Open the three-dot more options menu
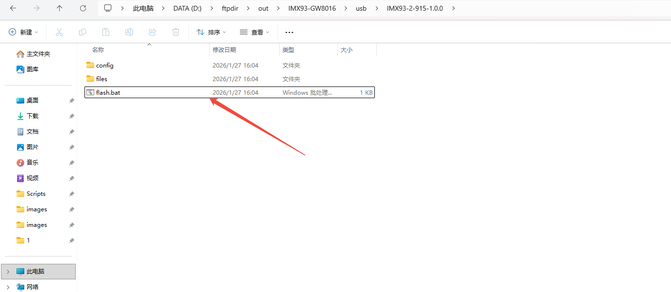Screen dimensions: 671x292 click(289, 32)
